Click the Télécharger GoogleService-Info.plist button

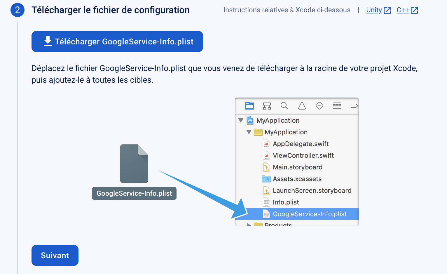pyautogui.click(x=117, y=41)
